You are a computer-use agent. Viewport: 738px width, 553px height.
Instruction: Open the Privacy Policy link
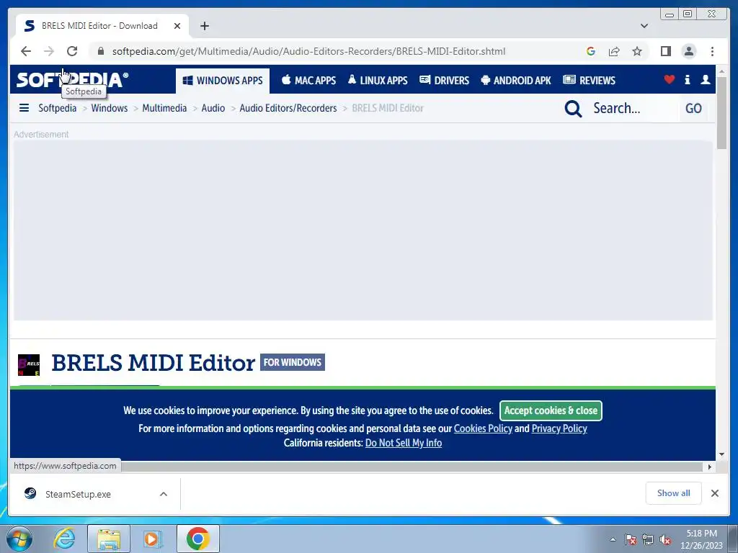tap(559, 428)
